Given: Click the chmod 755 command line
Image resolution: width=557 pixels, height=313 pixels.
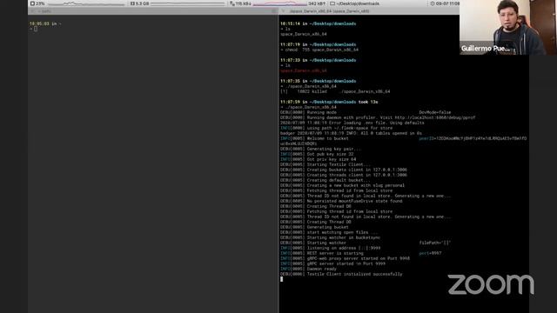Looking at the screenshot, I should [x=319, y=50].
